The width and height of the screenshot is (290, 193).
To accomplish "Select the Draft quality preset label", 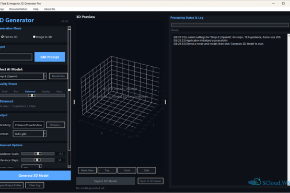I will tap(5, 91).
